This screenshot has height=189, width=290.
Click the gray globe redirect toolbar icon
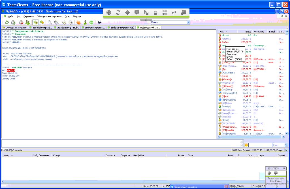coord(14,23)
